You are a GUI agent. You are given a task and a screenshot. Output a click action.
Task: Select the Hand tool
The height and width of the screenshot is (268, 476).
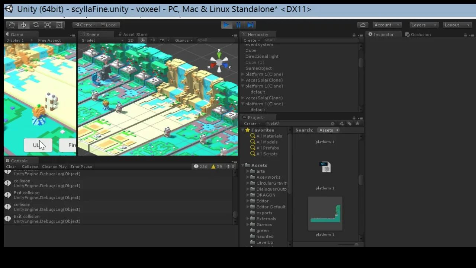pyautogui.click(x=12, y=25)
